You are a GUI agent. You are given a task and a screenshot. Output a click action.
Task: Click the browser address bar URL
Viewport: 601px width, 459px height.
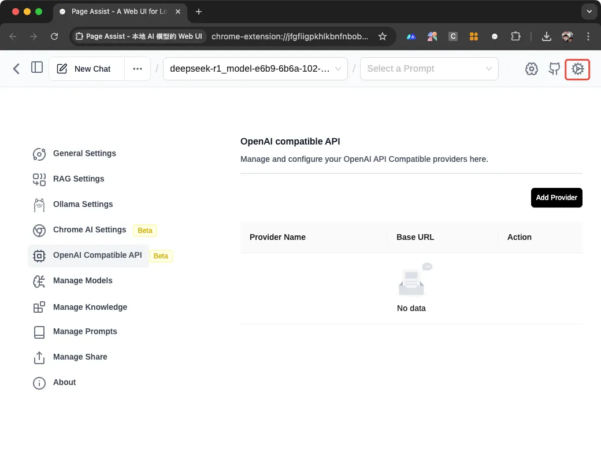(x=290, y=36)
